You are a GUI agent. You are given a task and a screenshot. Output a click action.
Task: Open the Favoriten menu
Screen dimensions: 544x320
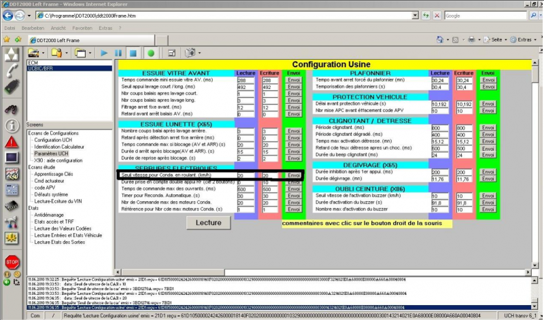(x=82, y=28)
